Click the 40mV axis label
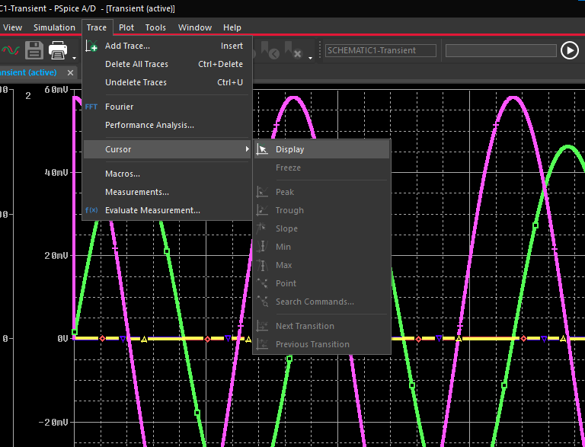 tap(56, 172)
